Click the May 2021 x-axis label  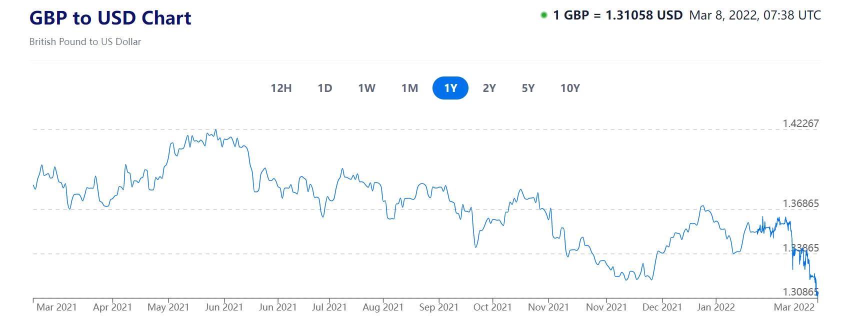tap(168, 307)
